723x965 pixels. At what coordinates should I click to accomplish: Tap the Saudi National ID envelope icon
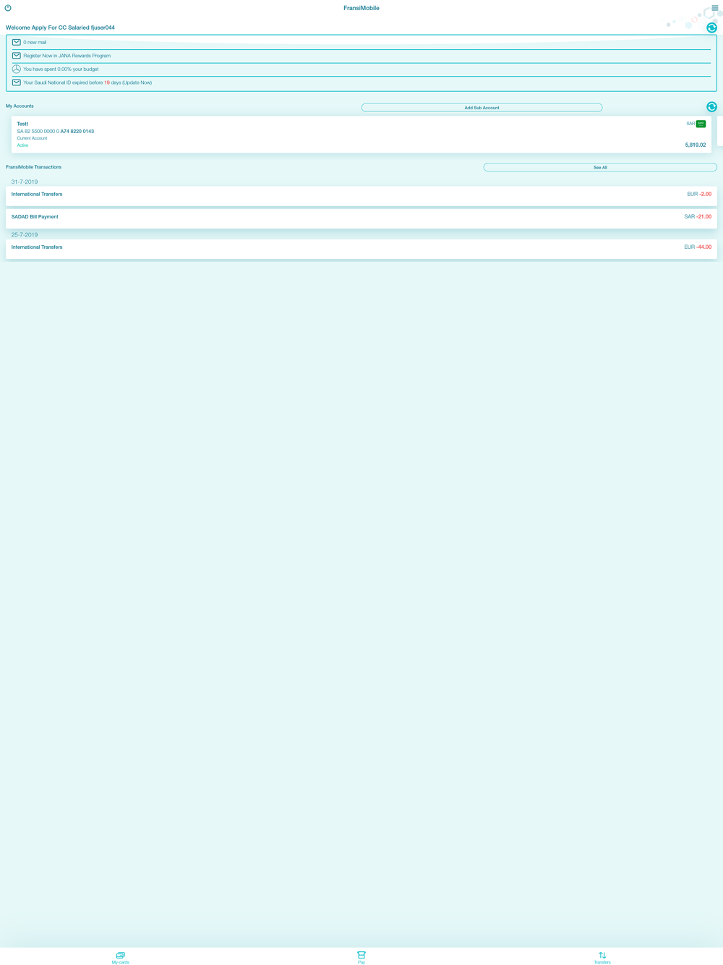coord(16,82)
